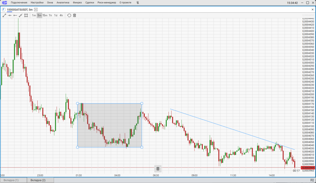Select the rectangle drawing tool

[26, 15]
